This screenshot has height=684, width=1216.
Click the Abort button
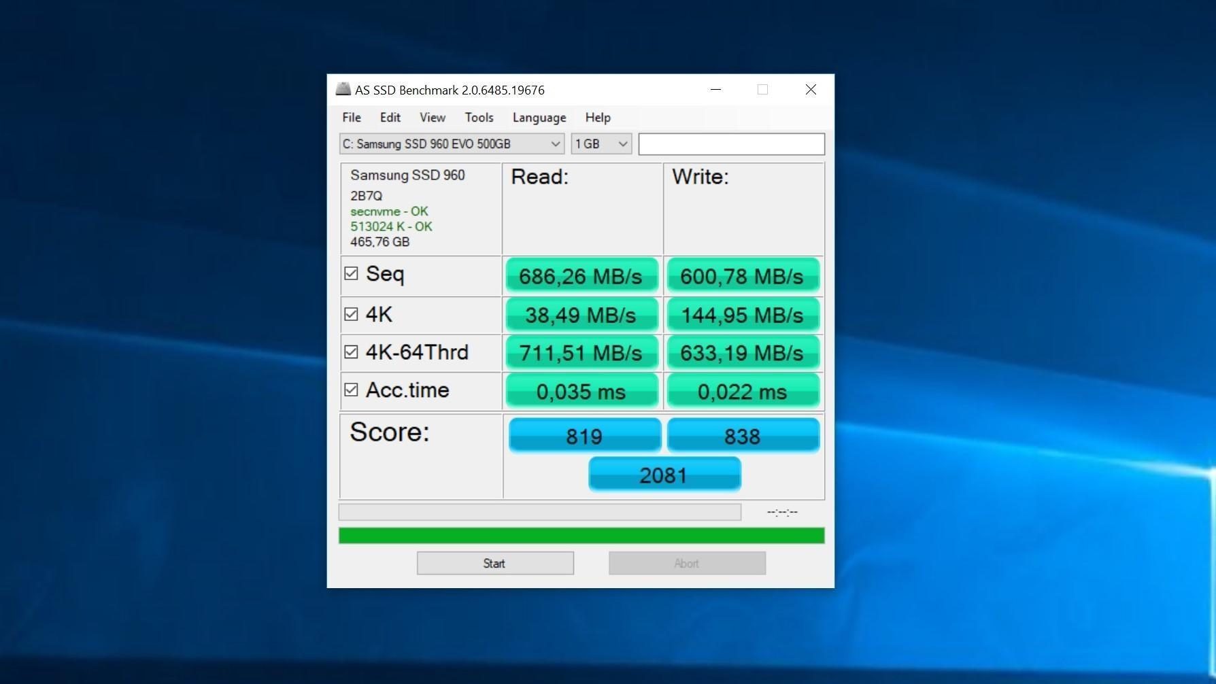tap(687, 563)
